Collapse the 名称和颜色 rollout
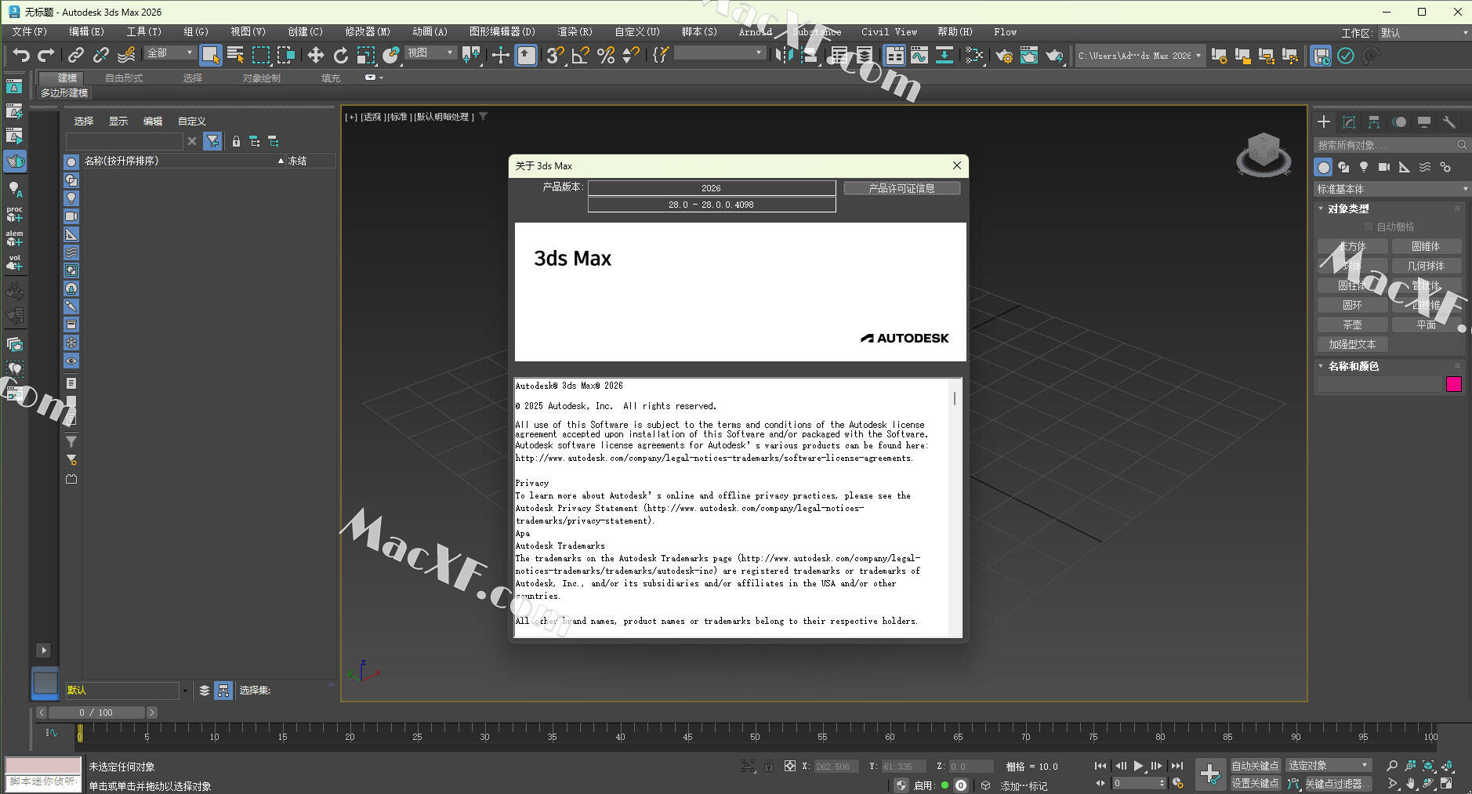 pos(1353,366)
